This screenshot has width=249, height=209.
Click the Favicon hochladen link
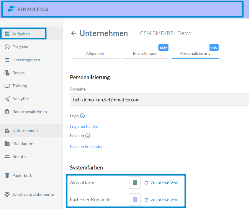tap(86, 146)
